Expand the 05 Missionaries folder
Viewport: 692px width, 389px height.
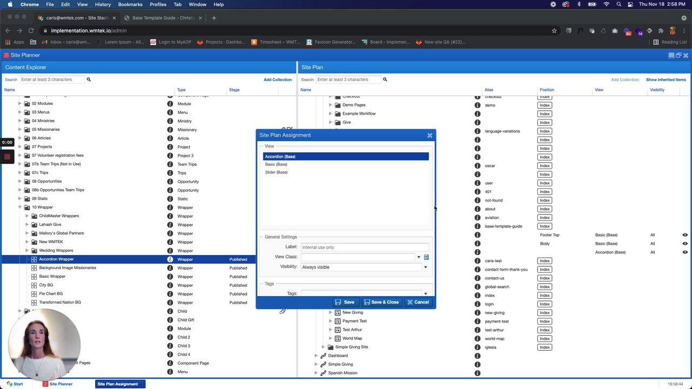point(20,130)
